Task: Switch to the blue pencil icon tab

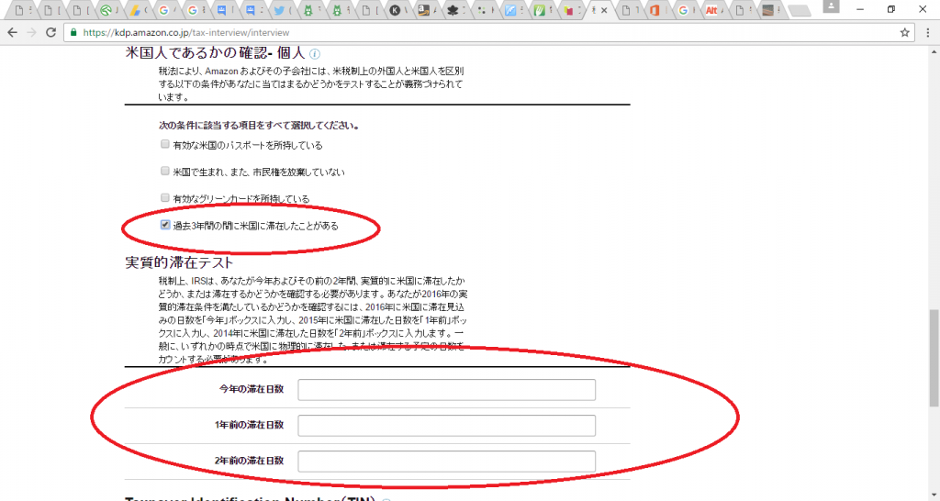Action: pyautogui.click(x=514, y=10)
